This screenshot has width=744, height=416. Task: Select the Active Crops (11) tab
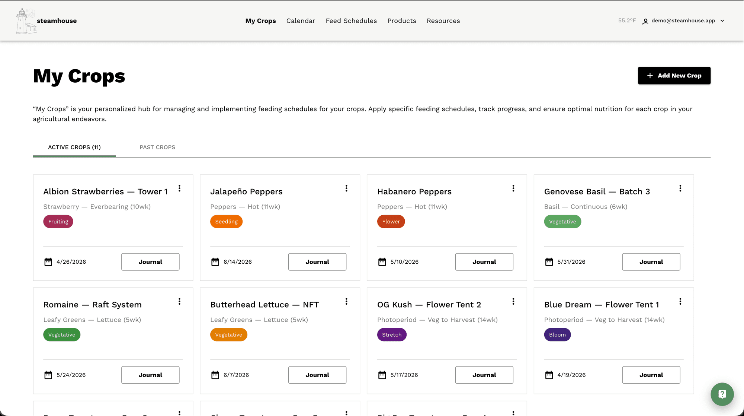(74, 147)
